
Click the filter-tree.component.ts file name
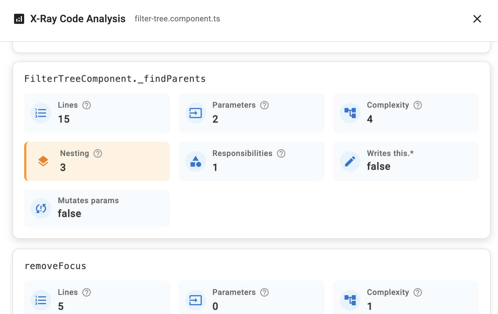[x=177, y=19]
